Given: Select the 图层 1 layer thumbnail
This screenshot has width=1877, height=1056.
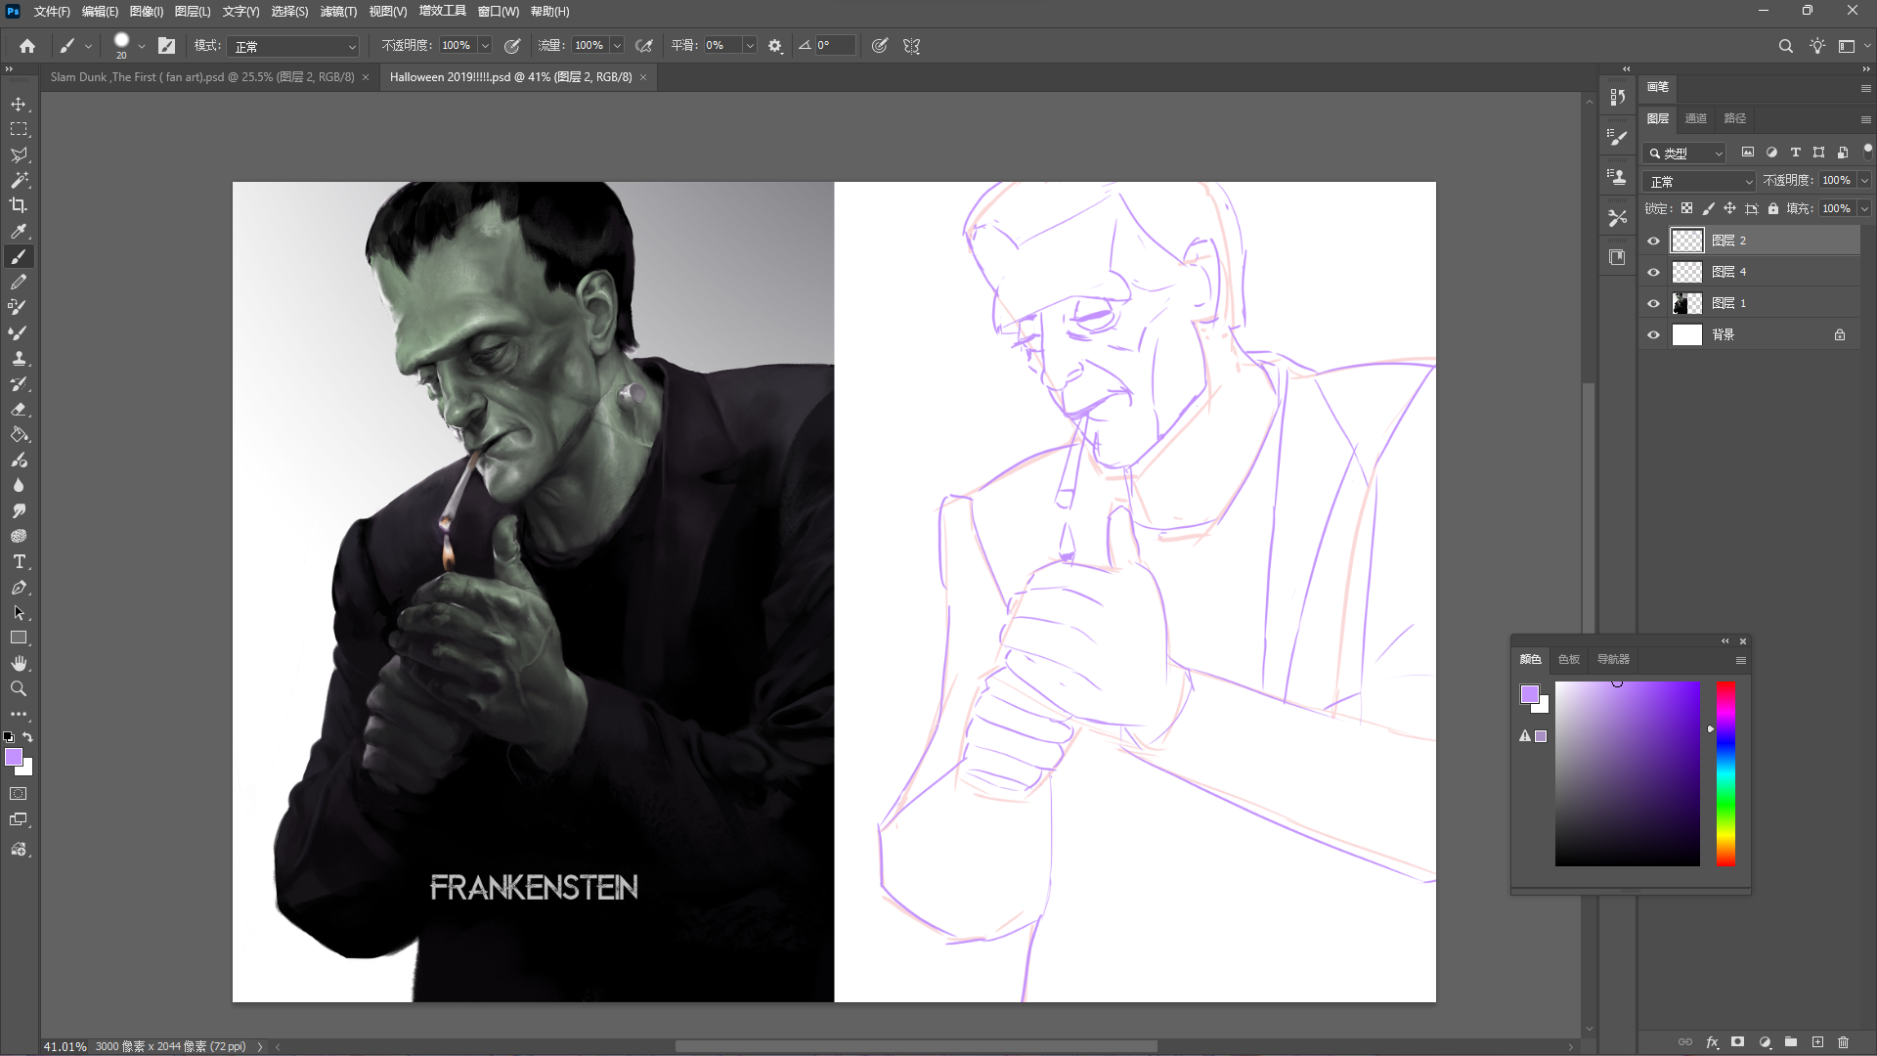Looking at the screenshot, I should pyautogui.click(x=1687, y=303).
